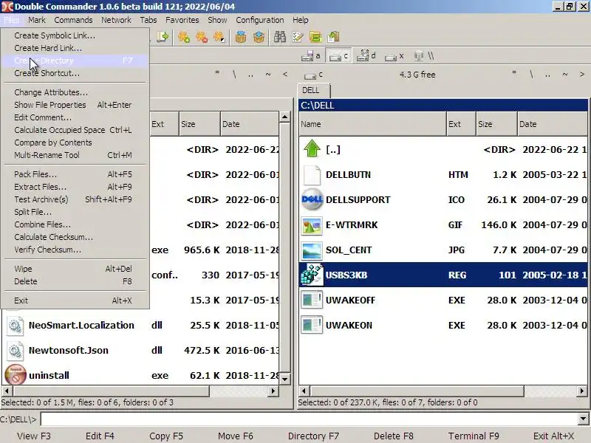Open Multi-Rename tool checklist icon
591x443 pixels.
298,36
